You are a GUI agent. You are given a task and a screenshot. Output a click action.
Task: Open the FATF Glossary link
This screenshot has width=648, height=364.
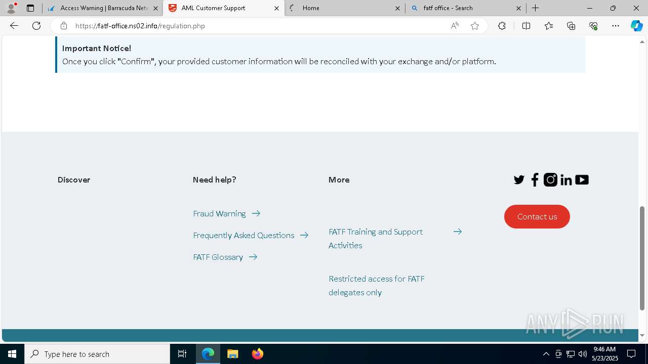(218, 257)
